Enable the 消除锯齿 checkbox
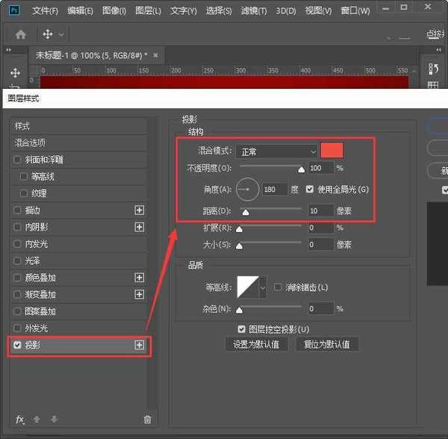 click(x=278, y=287)
